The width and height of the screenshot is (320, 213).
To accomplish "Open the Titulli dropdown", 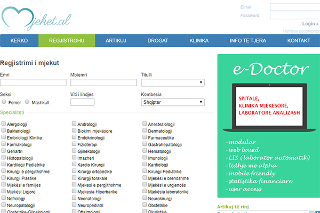I will (173, 83).
